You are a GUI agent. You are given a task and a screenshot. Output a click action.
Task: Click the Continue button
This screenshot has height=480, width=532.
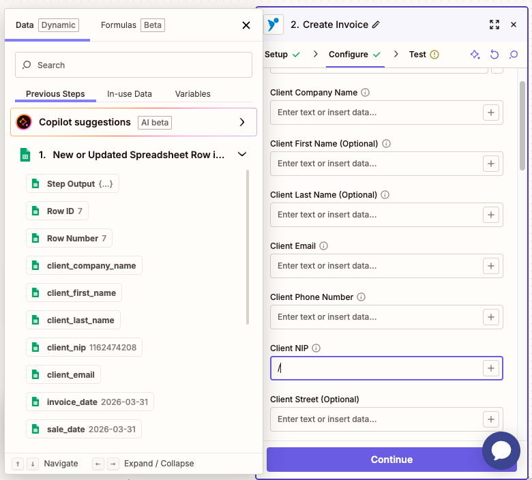point(391,460)
